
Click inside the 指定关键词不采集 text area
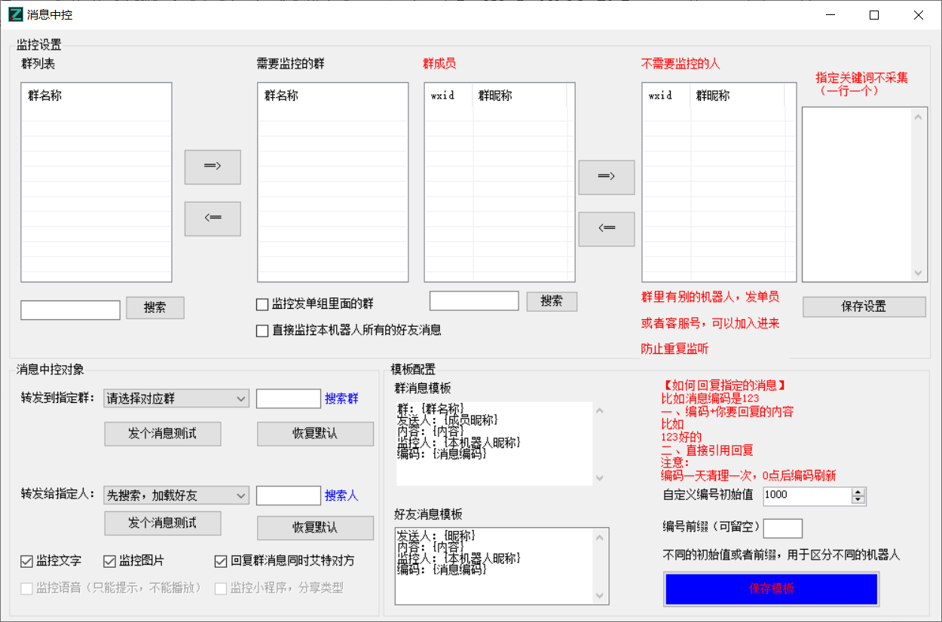tap(856, 194)
